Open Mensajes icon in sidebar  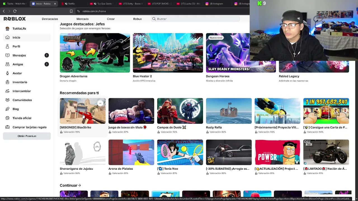coord(8,55)
